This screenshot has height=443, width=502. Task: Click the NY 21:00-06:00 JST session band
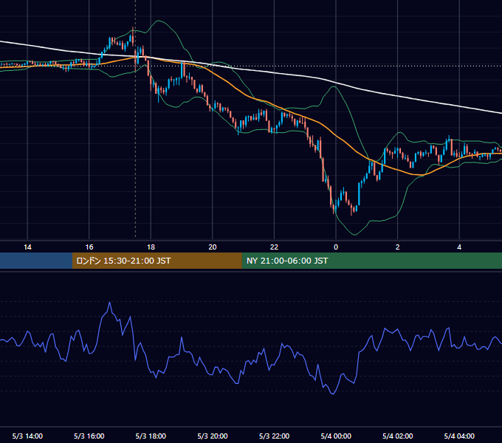pyautogui.click(x=371, y=261)
